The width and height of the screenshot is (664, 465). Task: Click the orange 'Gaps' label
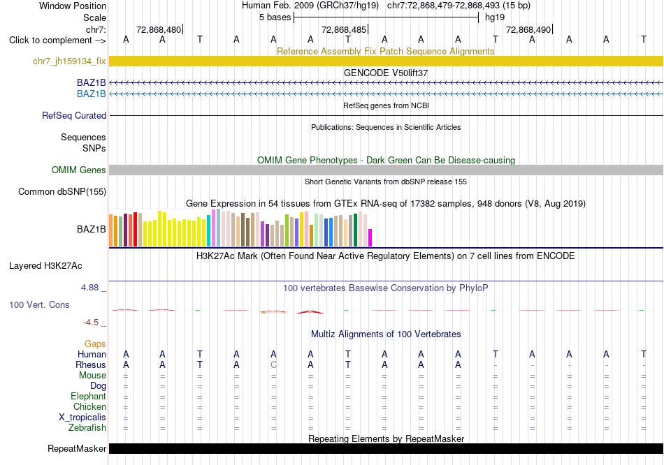click(x=95, y=344)
